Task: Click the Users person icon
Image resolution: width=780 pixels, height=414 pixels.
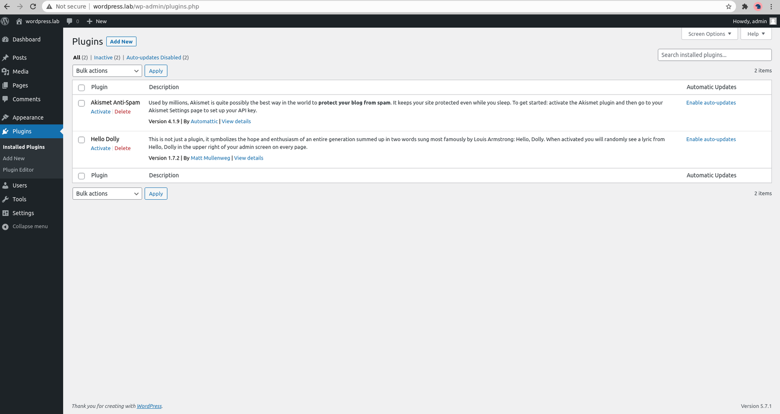Action: (x=6, y=186)
